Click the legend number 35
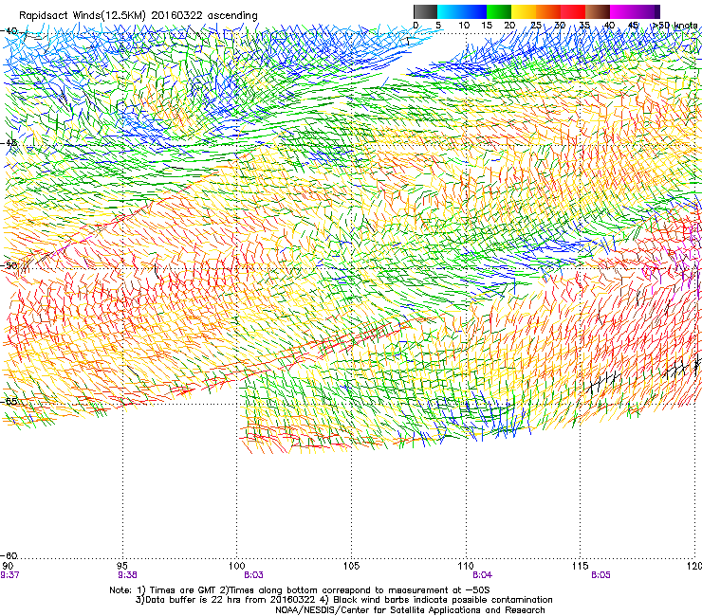 [584, 25]
